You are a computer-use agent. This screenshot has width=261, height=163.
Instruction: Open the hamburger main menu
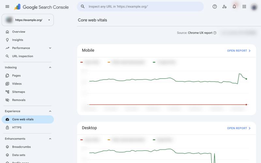click(x=7, y=7)
